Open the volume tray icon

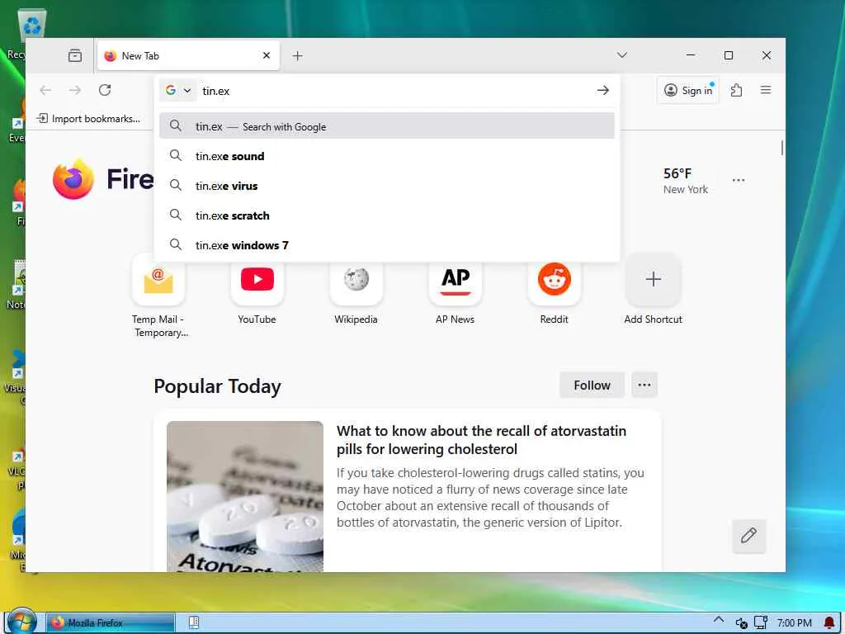click(741, 623)
